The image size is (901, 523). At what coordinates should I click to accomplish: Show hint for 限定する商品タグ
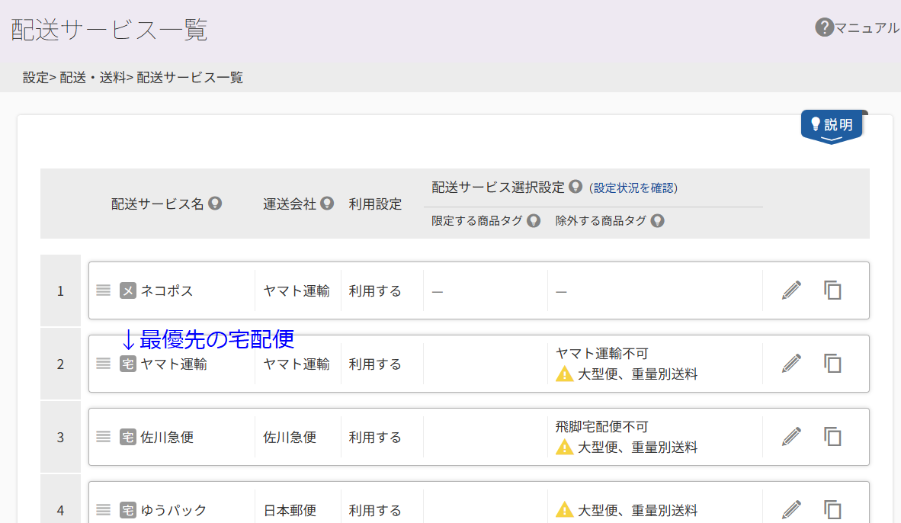(534, 220)
